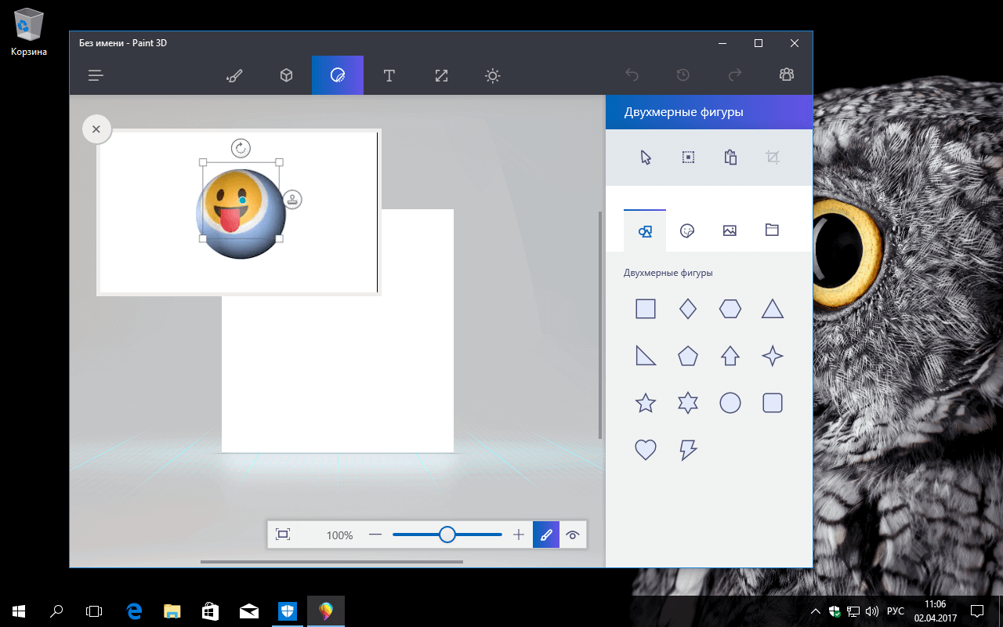The image size is (1003, 627).
Task: Launch Microsoft Edge from the taskbar
Action: 133,611
